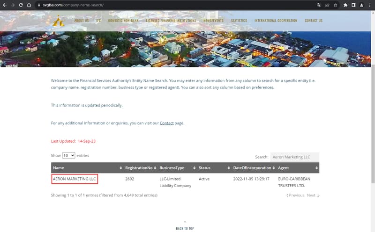Sort table by Status column

(x=214, y=168)
